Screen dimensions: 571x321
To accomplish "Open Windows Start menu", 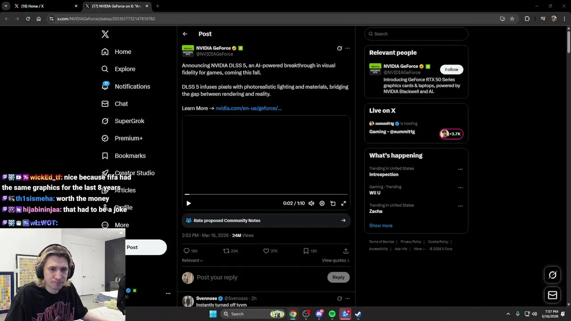I will click(x=213, y=314).
